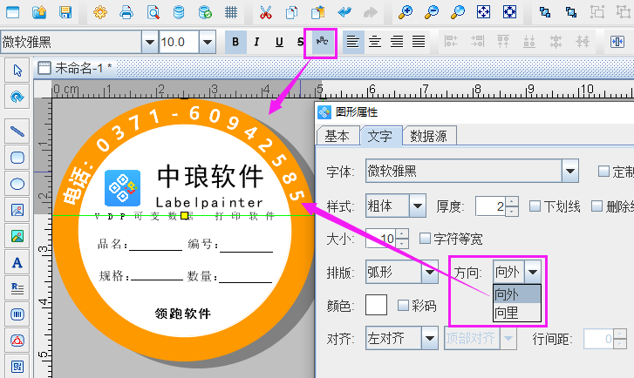The height and width of the screenshot is (378, 634).
Task: Click the New document icon
Action: click(x=12, y=12)
